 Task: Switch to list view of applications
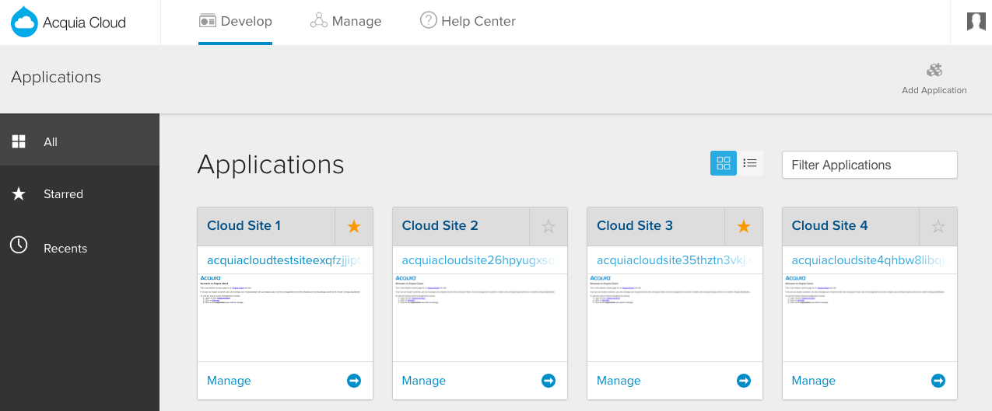[x=750, y=163]
